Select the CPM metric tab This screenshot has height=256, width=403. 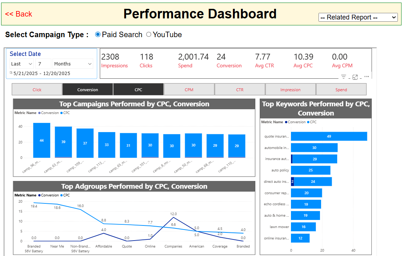(189, 89)
